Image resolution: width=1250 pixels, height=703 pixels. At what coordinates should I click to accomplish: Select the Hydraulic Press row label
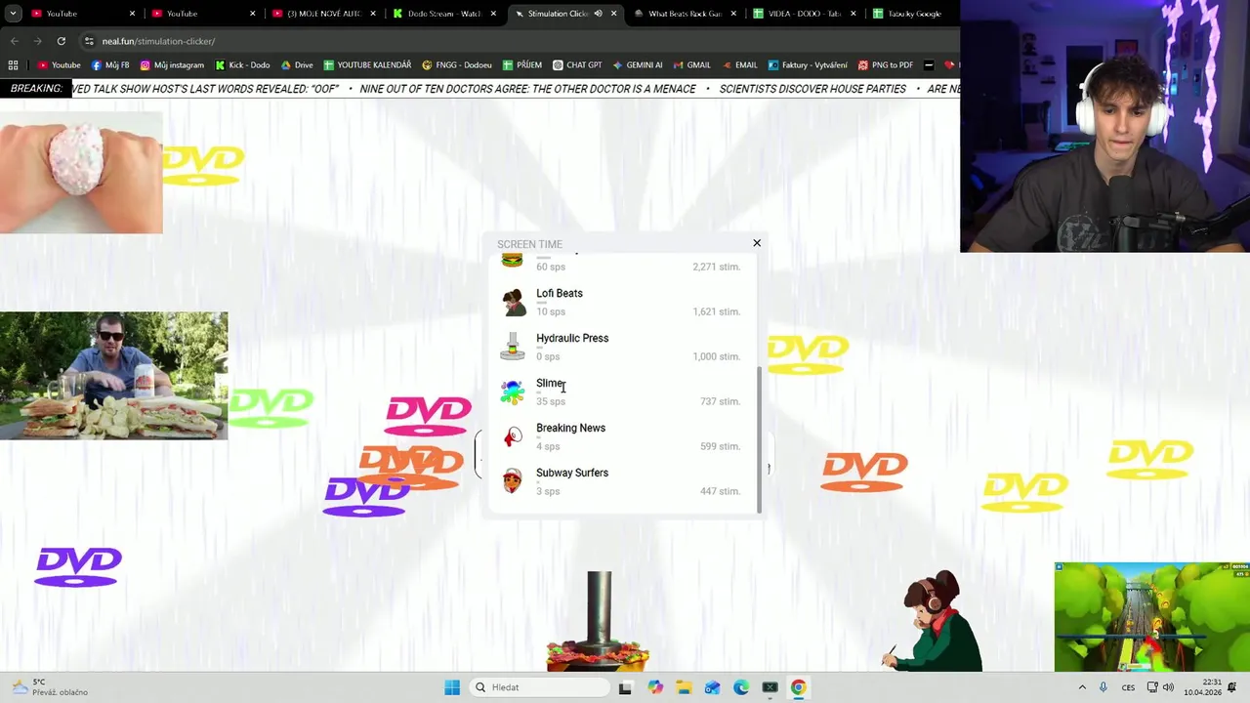coord(572,338)
